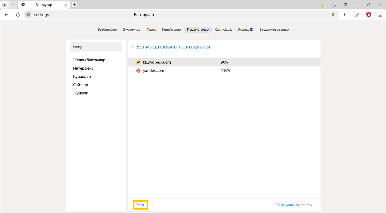Open the three-dot address bar menu
Image resolution: width=386 pixels, height=213 pixels.
344,15
